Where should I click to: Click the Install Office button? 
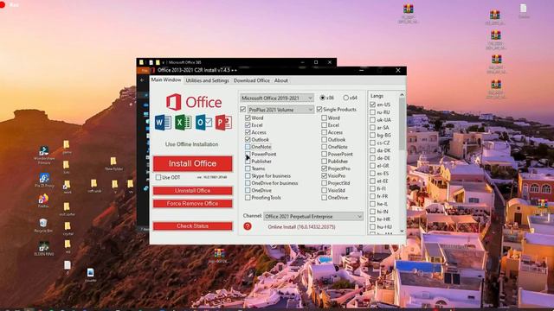[192, 163]
